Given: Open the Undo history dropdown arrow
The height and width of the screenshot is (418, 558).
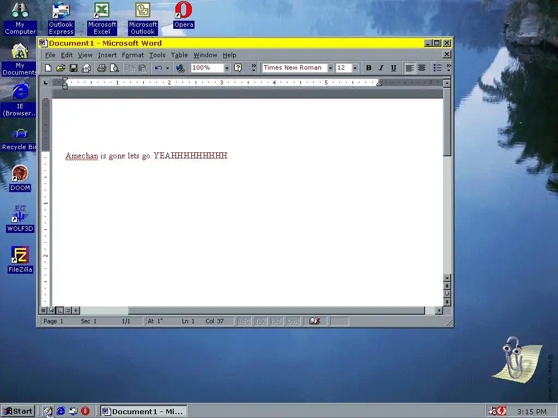Looking at the screenshot, I should point(168,68).
